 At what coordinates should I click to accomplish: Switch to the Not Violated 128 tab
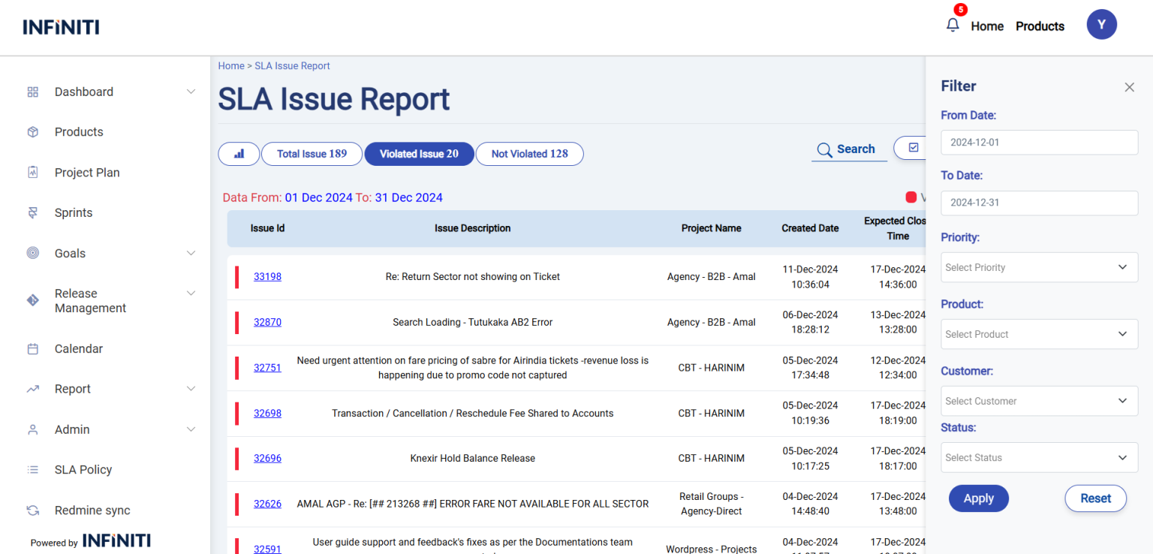click(529, 154)
